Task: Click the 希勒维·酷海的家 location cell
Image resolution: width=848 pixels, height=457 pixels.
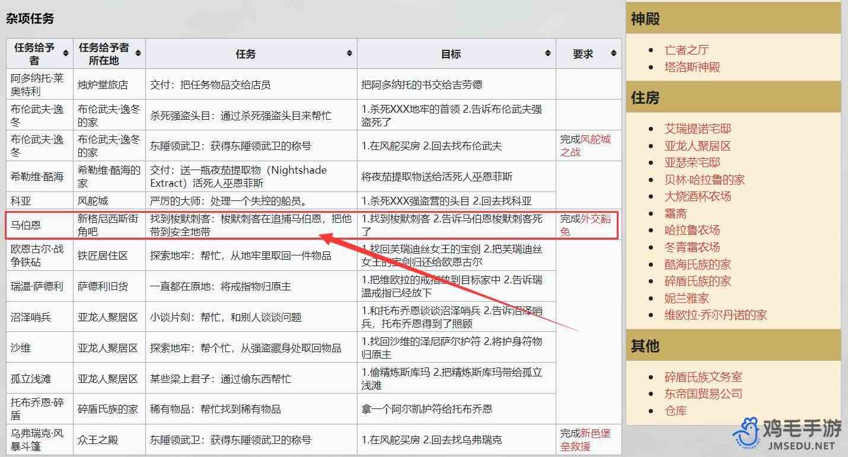Action: (109, 177)
